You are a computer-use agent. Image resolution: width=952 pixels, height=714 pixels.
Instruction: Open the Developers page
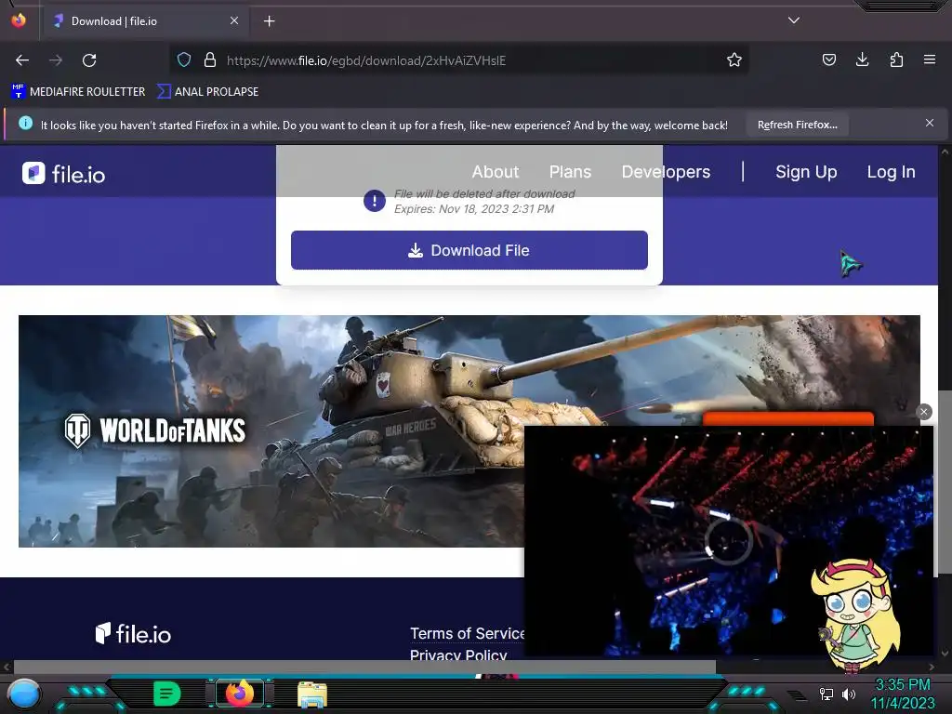click(666, 172)
